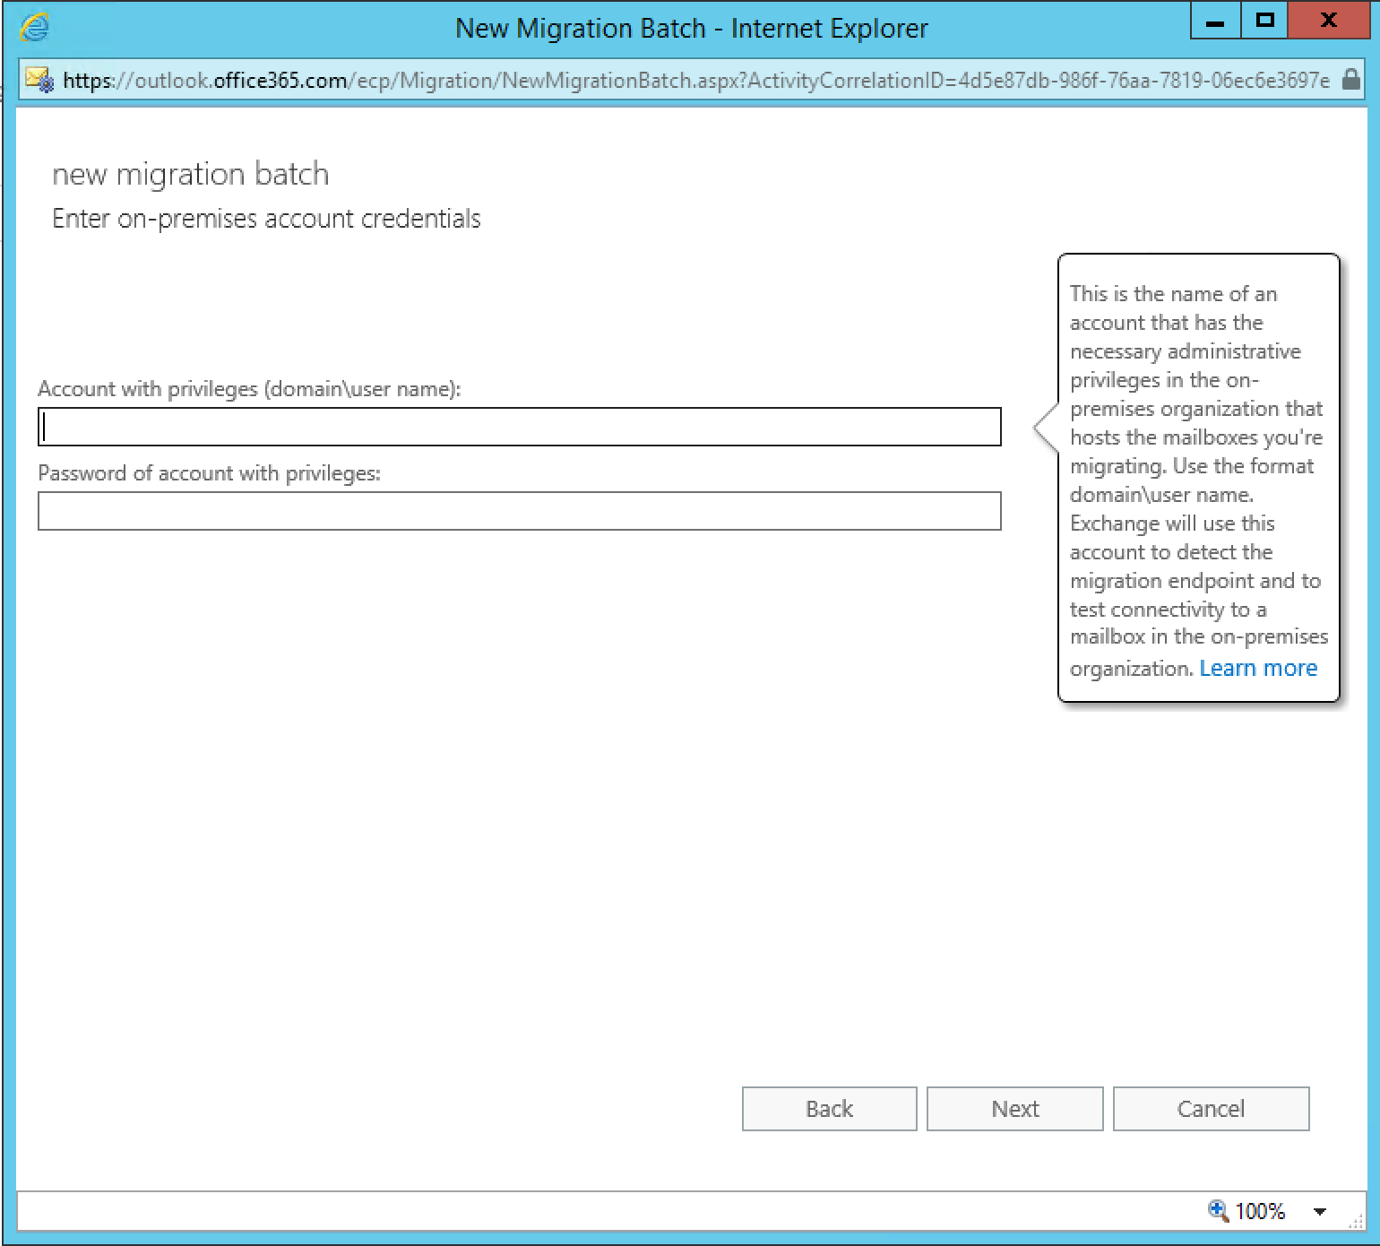
Task: Close the New Migration Batch window
Action: 1329,22
